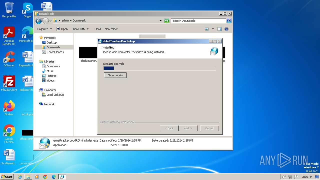Click the volume icon in system tray
Image resolution: width=320 pixels, height=180 pixels.
click(284, 177)
